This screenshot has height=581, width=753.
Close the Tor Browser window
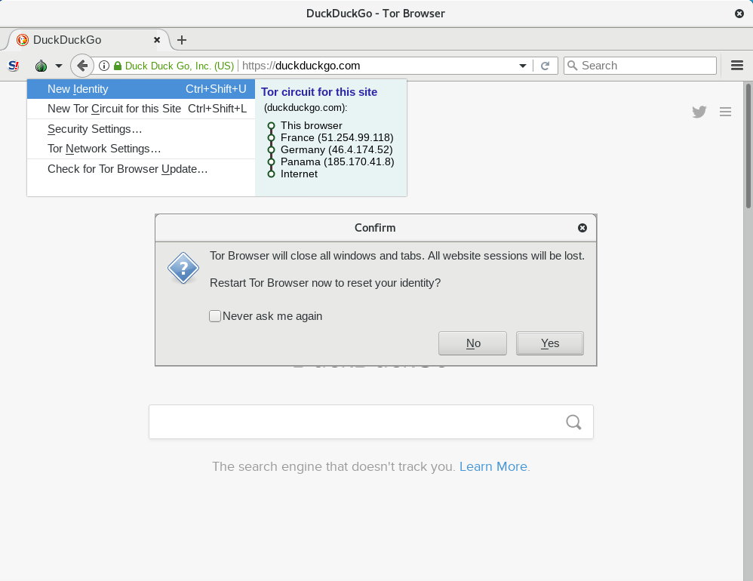pos(739,14)
